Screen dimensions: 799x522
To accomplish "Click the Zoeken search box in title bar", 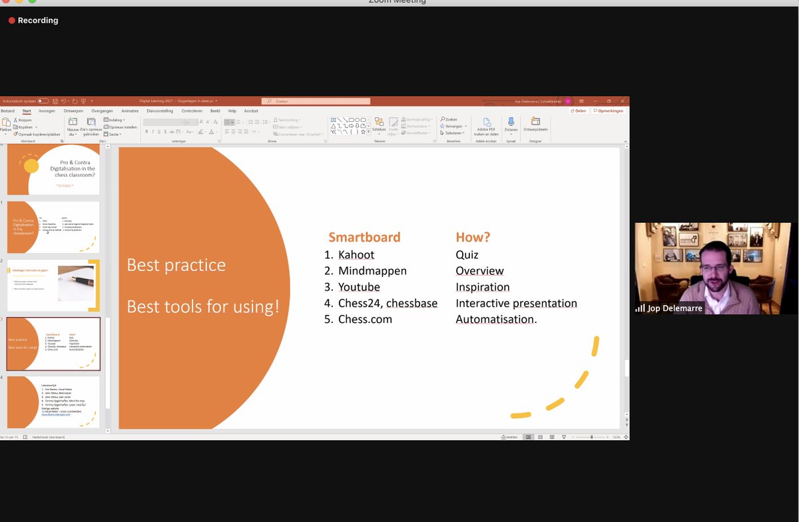I will click(x=316, y=101).
